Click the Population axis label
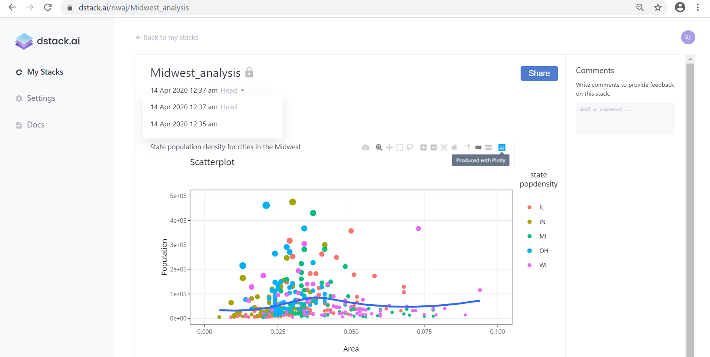 click(164, 257)
